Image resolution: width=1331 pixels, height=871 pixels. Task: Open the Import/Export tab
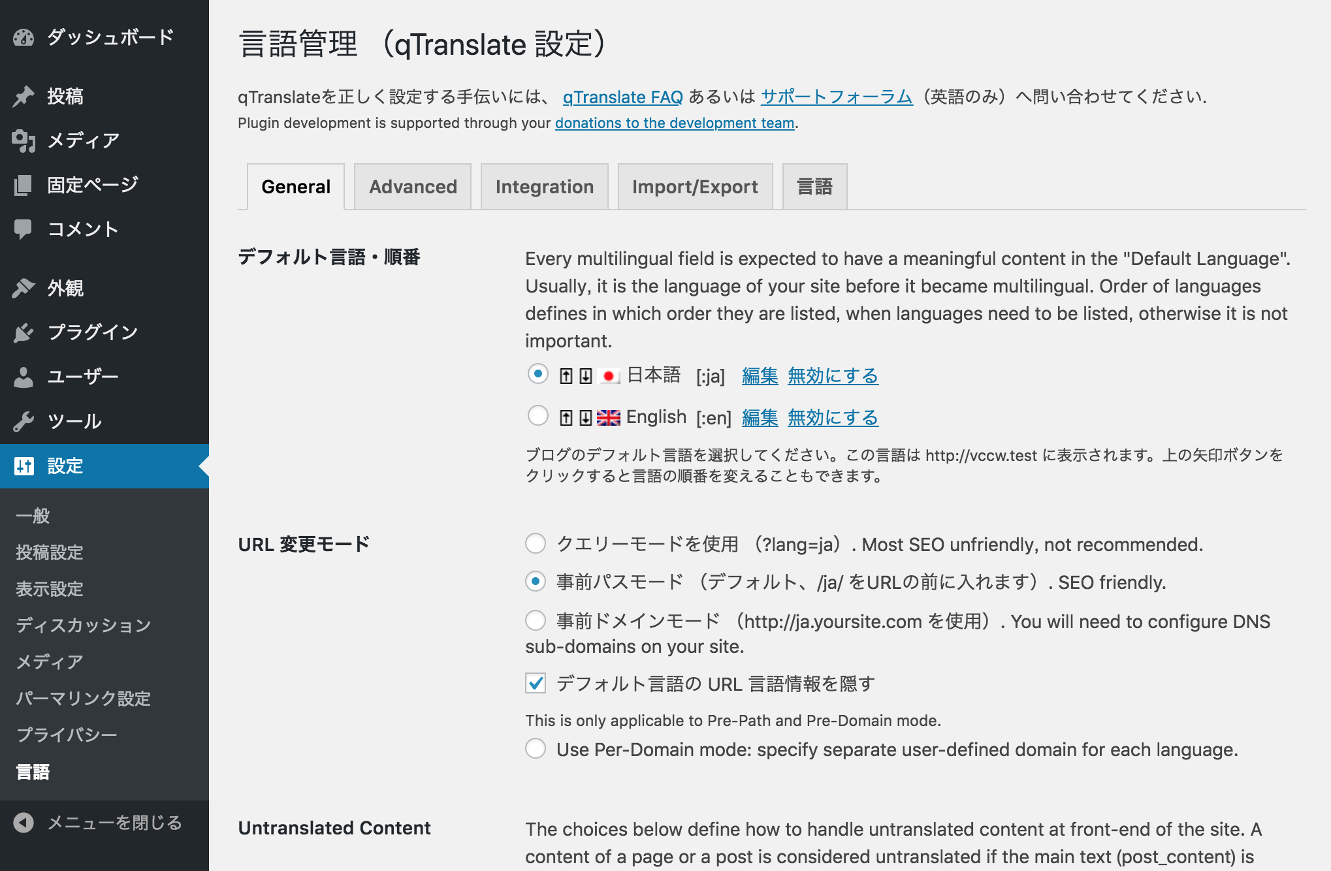(x=695, y=187)
